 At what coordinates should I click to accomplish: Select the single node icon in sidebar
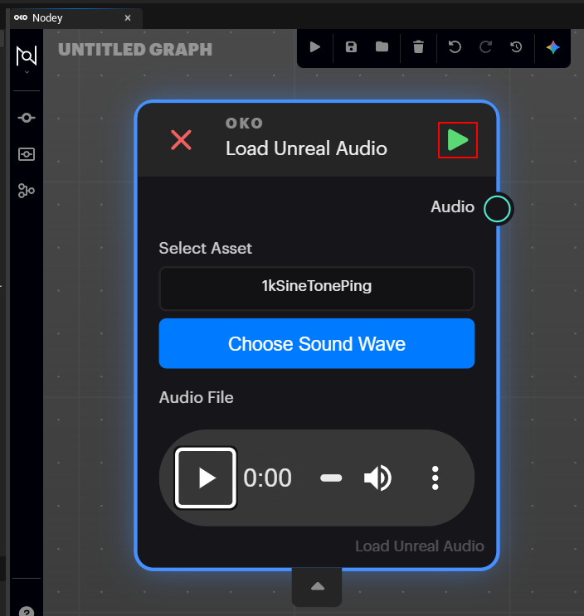click(x=27, y=118)
